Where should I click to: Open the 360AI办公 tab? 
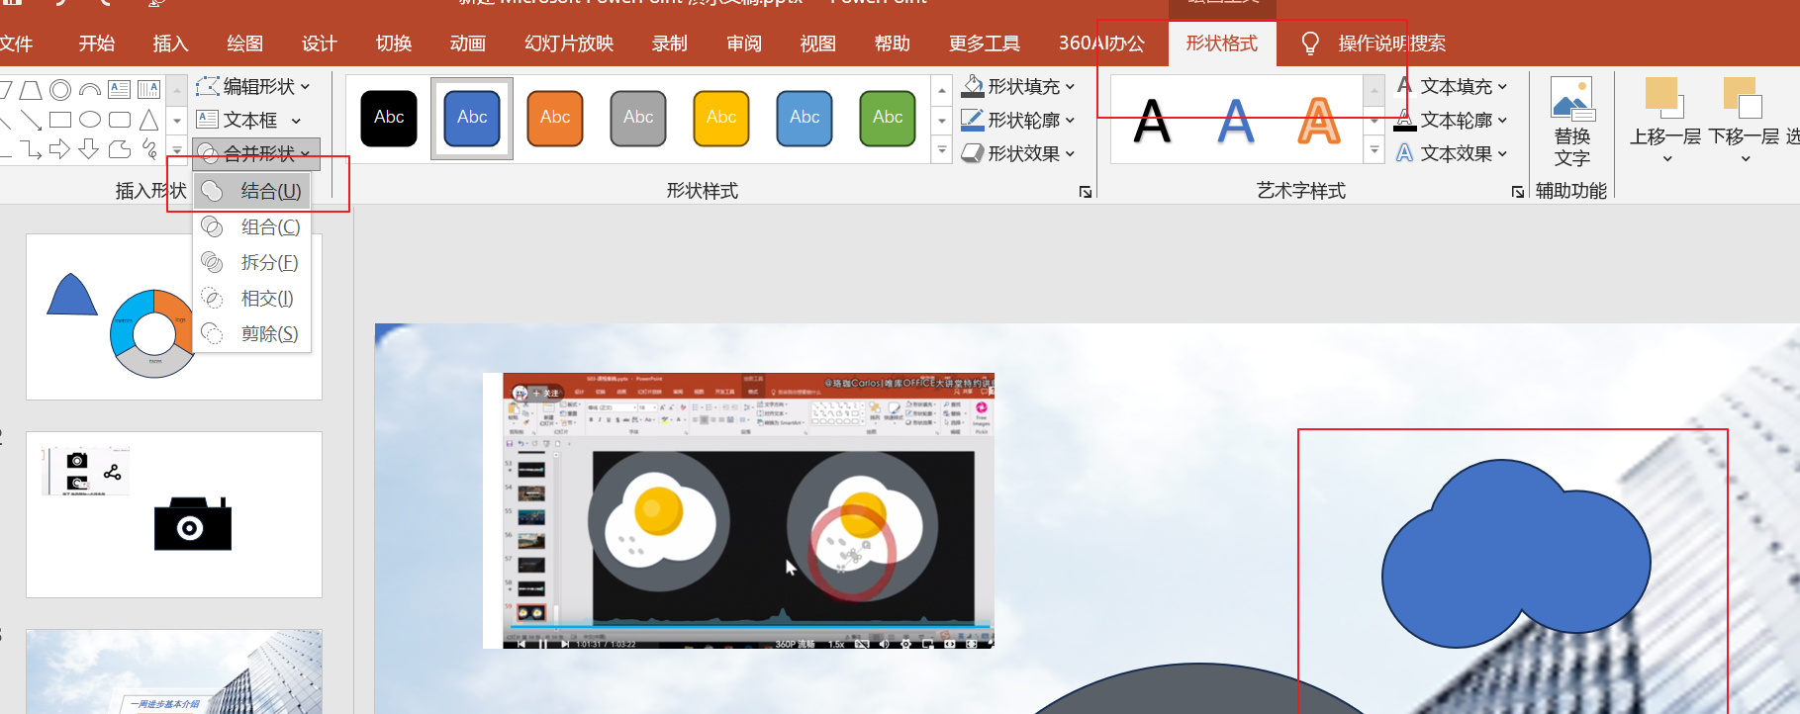point(1101,44)
